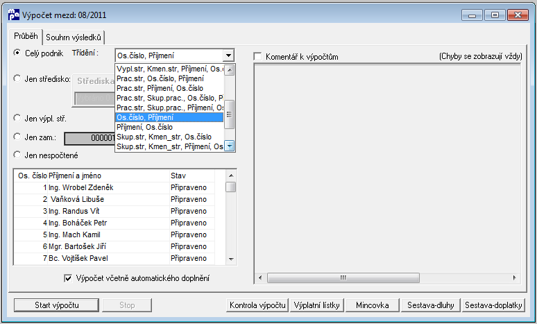Select the Jen zam. radio button

17,137
